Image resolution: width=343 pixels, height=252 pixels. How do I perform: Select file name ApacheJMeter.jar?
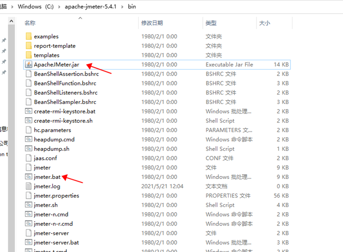57,65
